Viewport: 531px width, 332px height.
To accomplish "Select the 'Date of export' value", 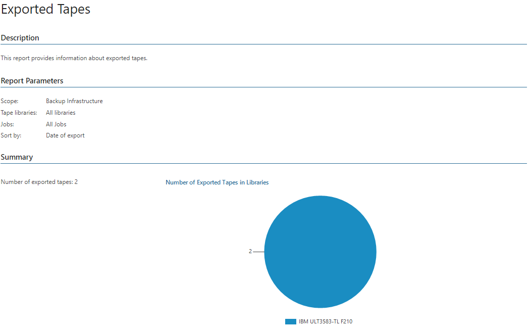I will click(x=65, y=135).
